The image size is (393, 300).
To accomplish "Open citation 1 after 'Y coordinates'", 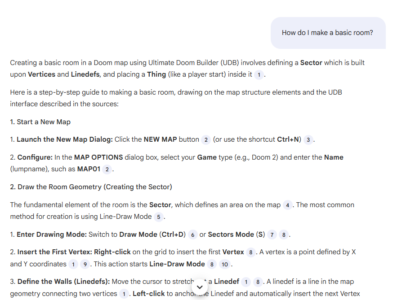I will [73, 264].
